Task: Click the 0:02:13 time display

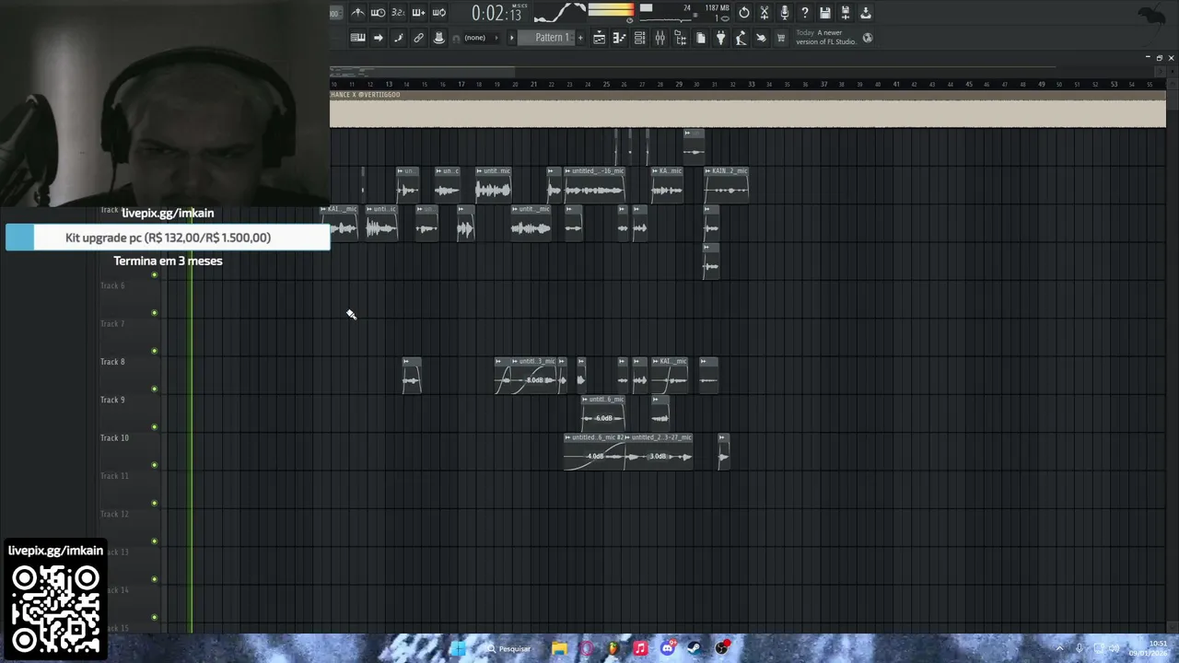Action: click(x=497, y=13)
